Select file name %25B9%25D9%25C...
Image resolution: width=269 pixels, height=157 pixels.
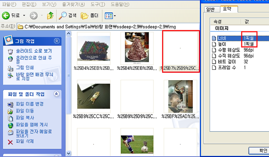(137, 117)
